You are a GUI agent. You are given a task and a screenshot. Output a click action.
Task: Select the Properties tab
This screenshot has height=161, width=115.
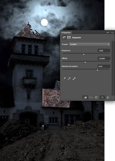click(x=66, y=33)
